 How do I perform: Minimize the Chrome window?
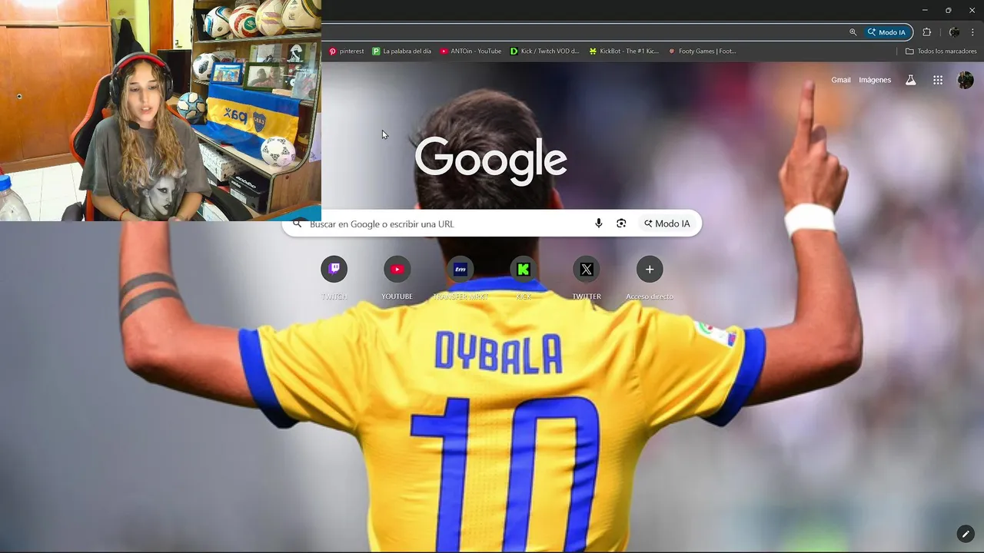click(925, 10)
